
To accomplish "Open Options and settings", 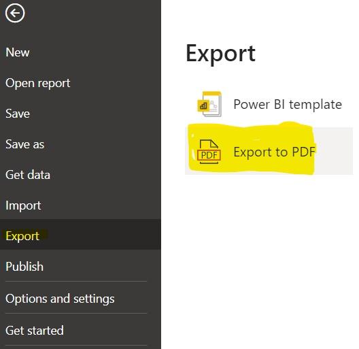I will point(60,299).
